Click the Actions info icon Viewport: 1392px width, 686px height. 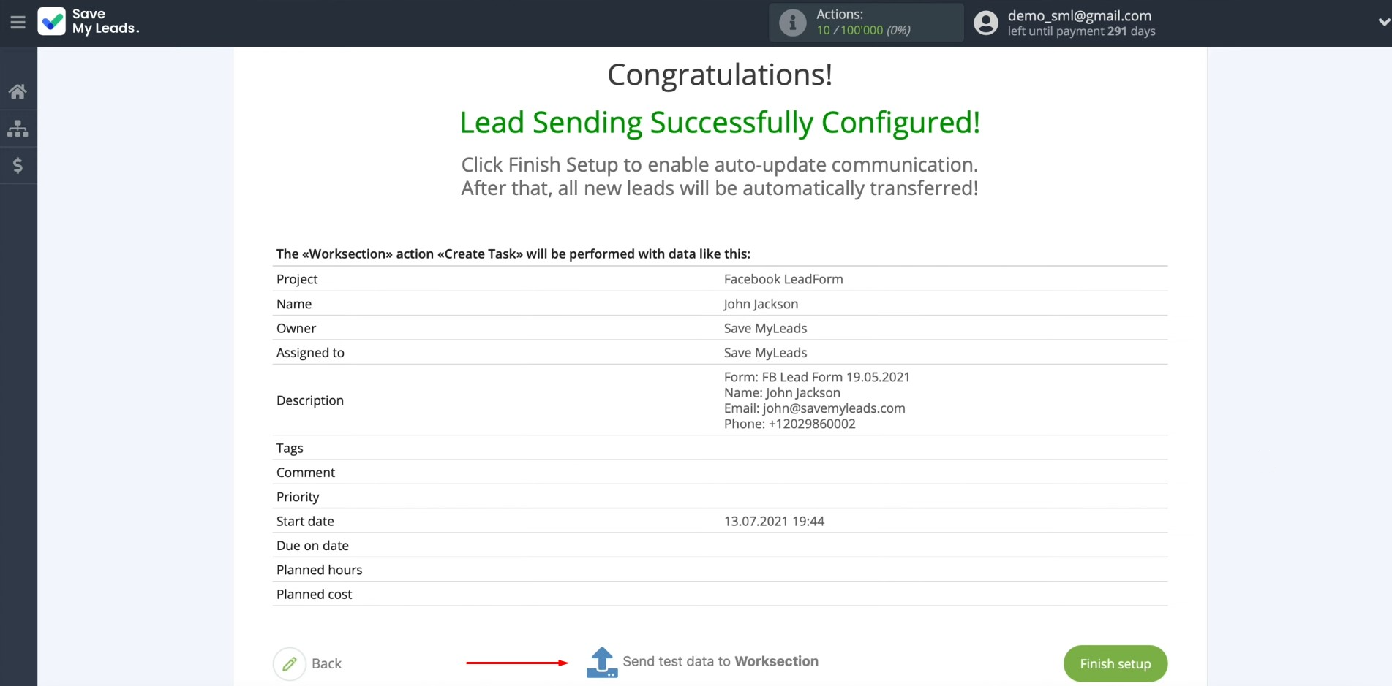tap(792, 23)
